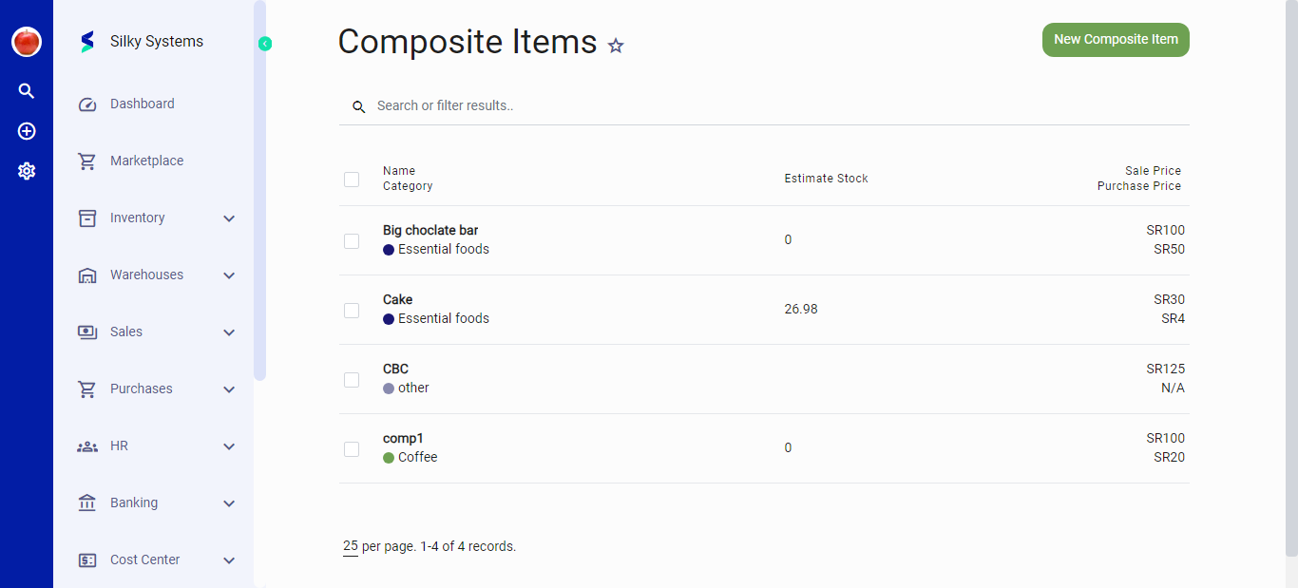The width and height of the screenshot is (1298, 588).
Task: Check the checkbox for comp1 row
Action: pos(352,448)
